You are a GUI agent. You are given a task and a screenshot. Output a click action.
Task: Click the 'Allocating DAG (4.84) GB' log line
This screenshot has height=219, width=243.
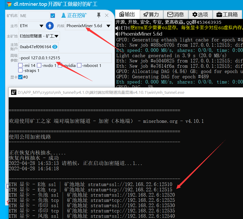(179, 71)
